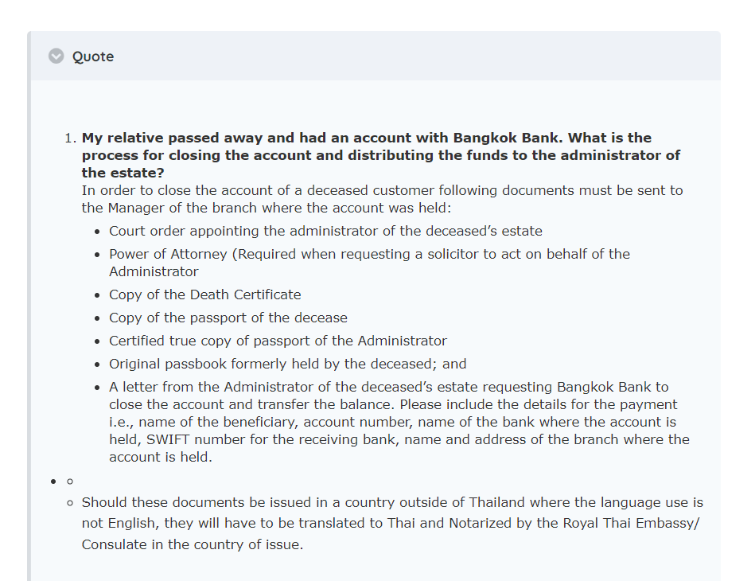
Task: Click the left vertical border of the quote box
Action: (x=29, y=318)
